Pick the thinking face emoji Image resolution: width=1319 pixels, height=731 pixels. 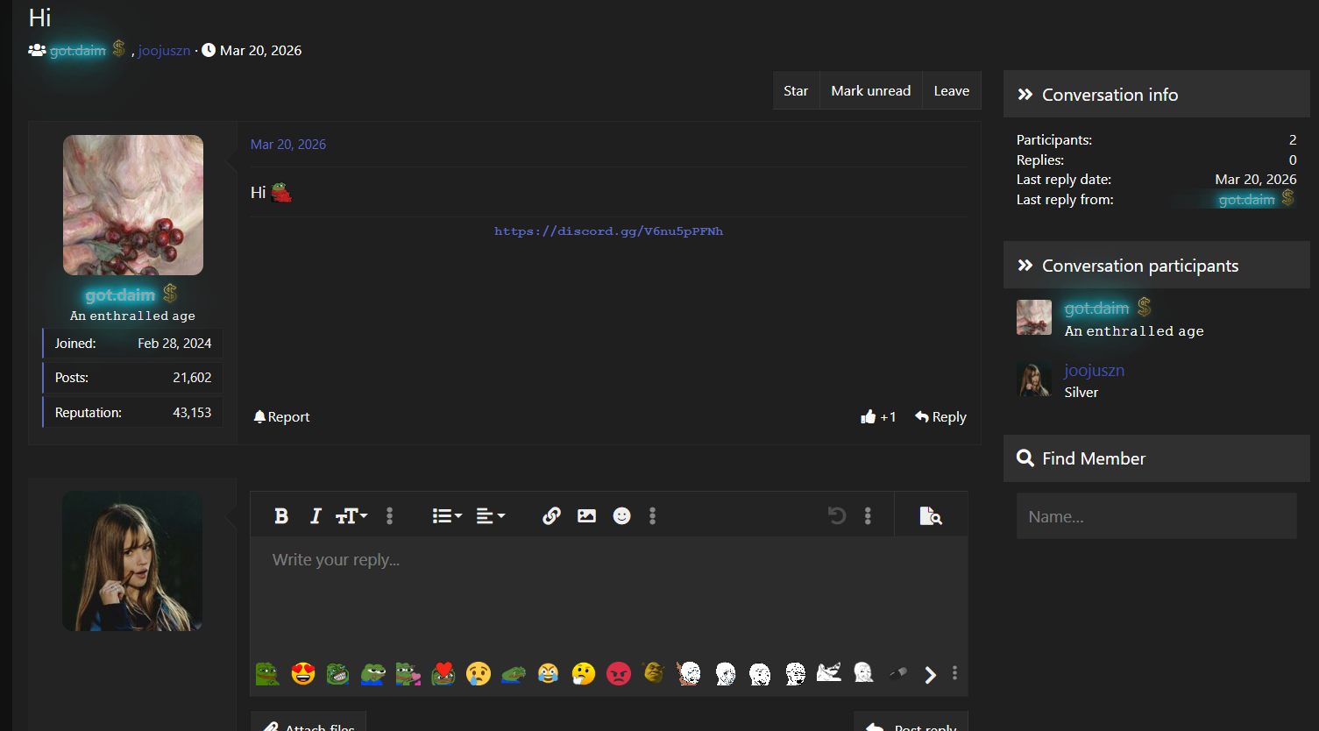(x=584, y=673)
